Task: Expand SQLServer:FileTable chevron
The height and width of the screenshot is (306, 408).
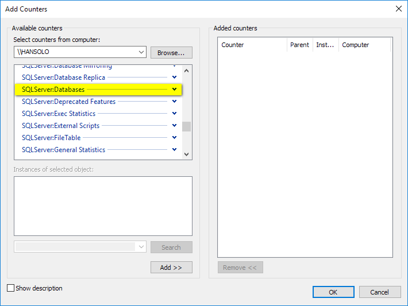Action: 174,138
